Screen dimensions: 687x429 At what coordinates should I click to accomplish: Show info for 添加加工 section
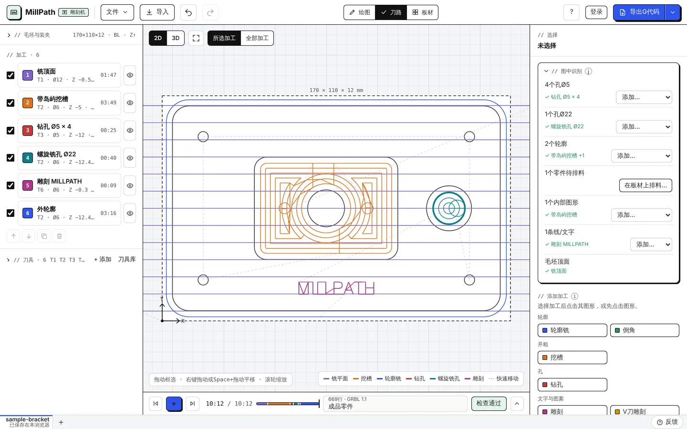(x=575, y=296)
